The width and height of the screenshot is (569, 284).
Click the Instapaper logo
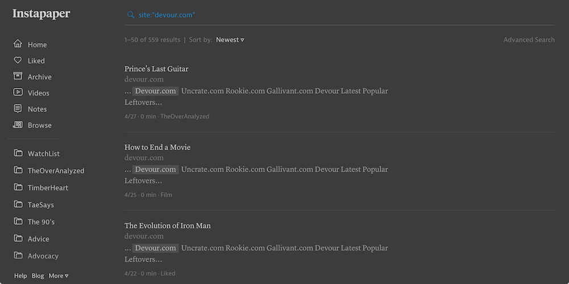click(42, 14)
